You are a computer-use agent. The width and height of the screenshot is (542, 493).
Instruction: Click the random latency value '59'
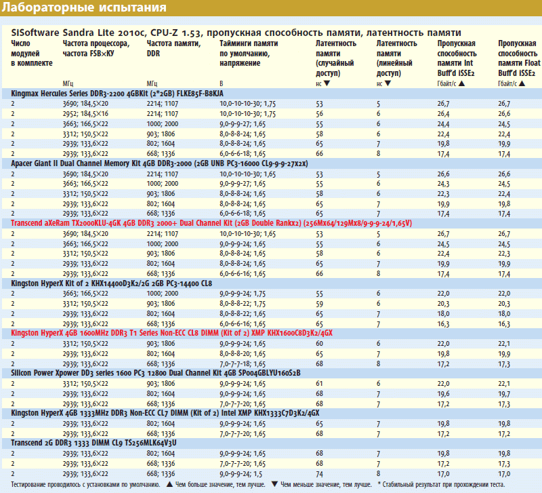coord(319,304)
